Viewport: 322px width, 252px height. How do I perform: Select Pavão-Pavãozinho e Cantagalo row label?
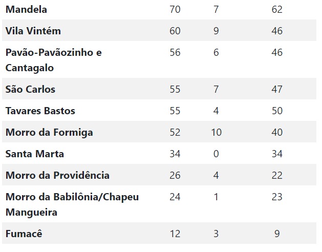(54, 60)
